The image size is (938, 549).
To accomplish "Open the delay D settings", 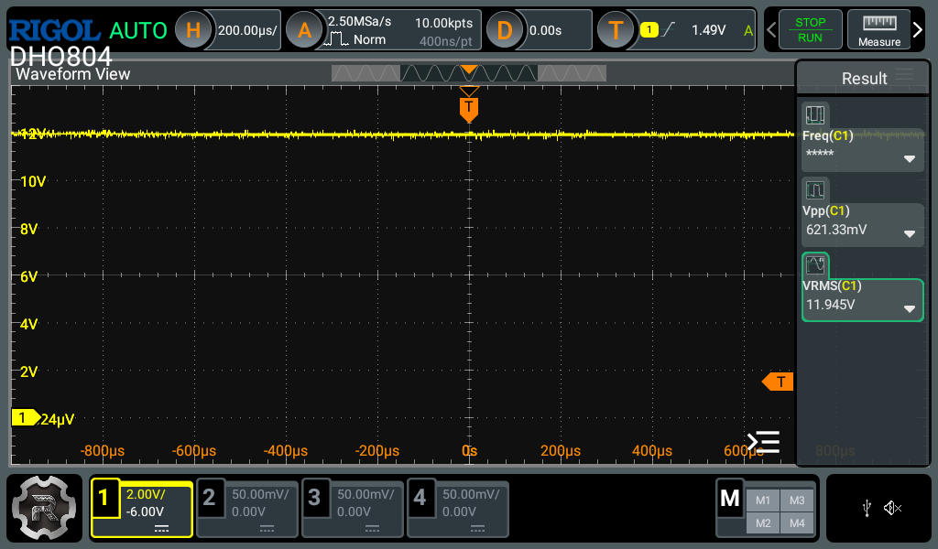I will point(504,30).
